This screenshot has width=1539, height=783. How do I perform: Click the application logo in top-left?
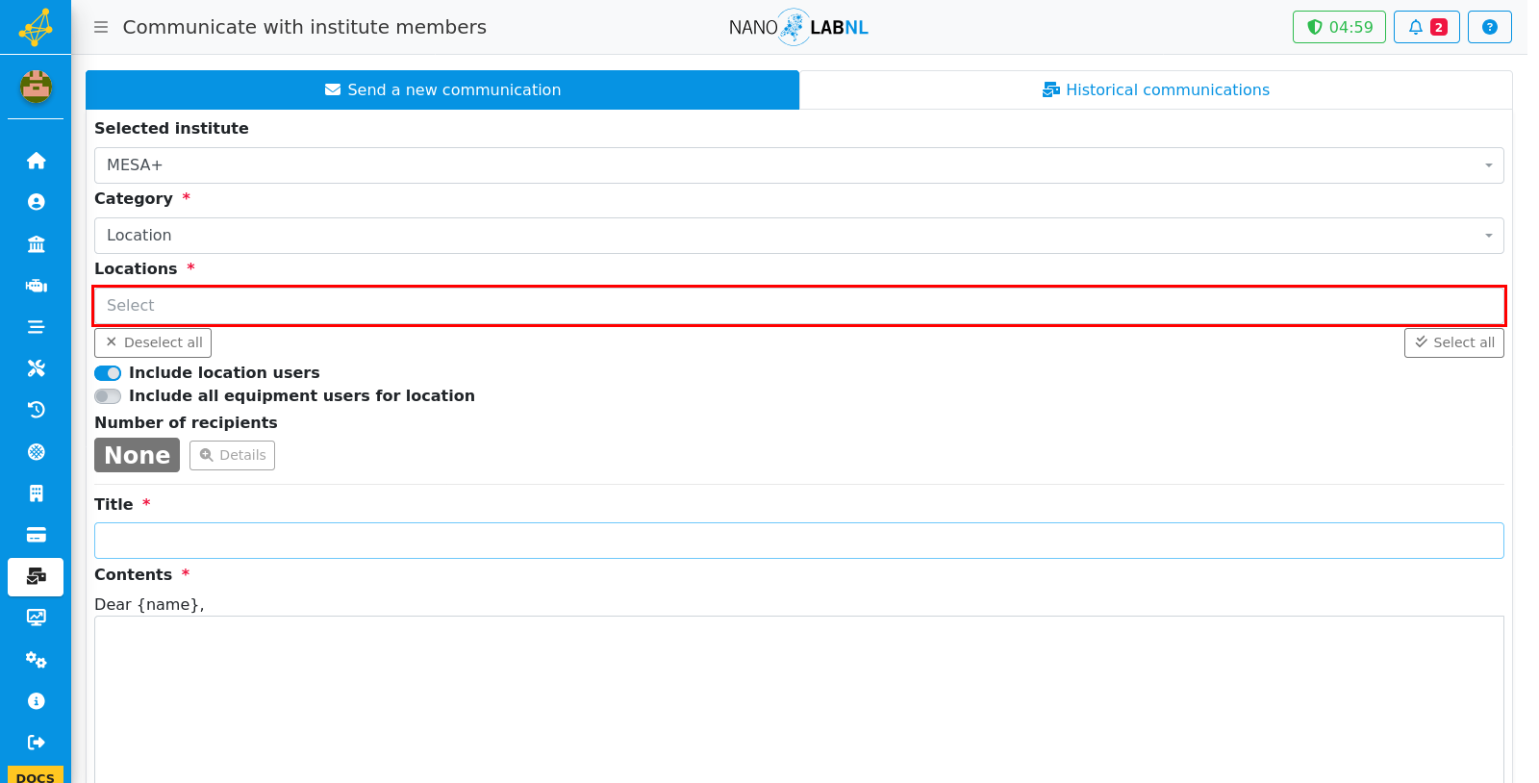click(x=36, y=27)
